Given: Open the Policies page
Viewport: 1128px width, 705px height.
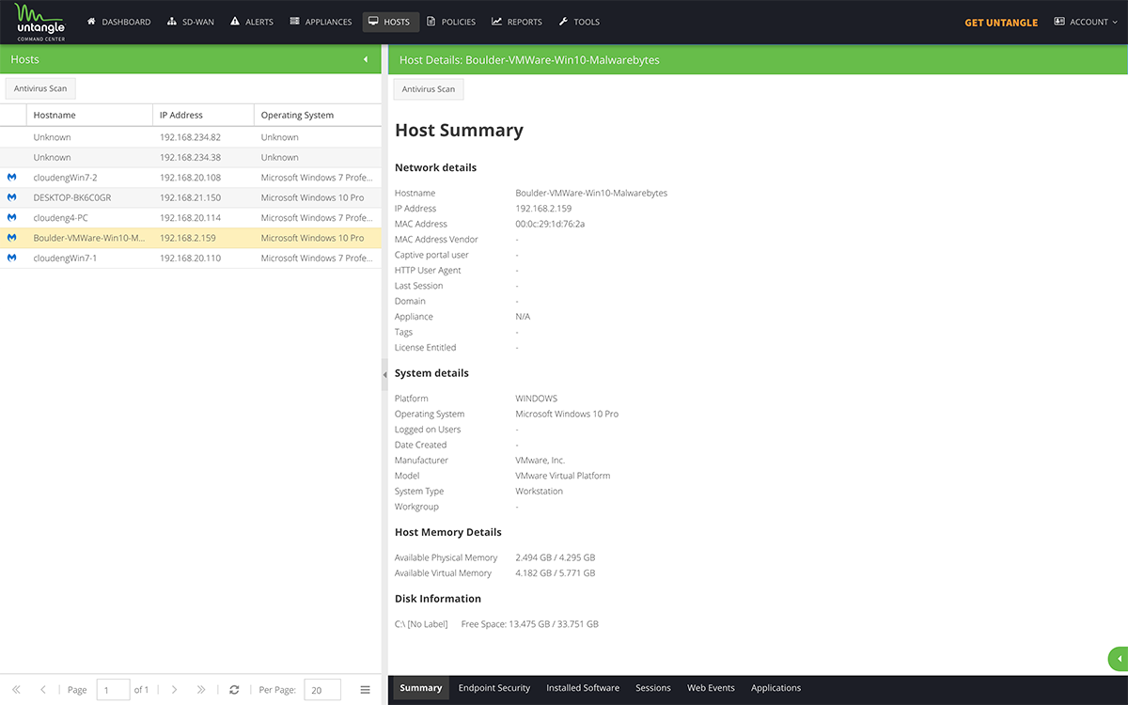Looking at the screenshot, I should [451, 22].
